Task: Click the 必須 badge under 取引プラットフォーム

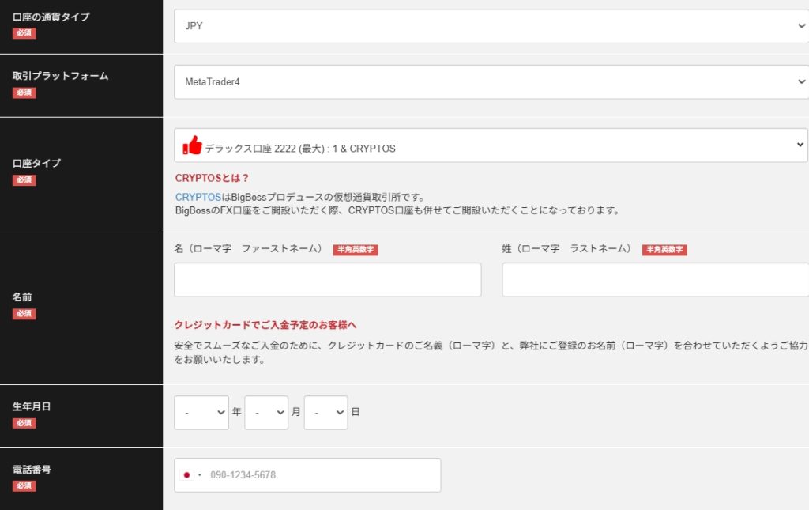Action: click(24, 93)
